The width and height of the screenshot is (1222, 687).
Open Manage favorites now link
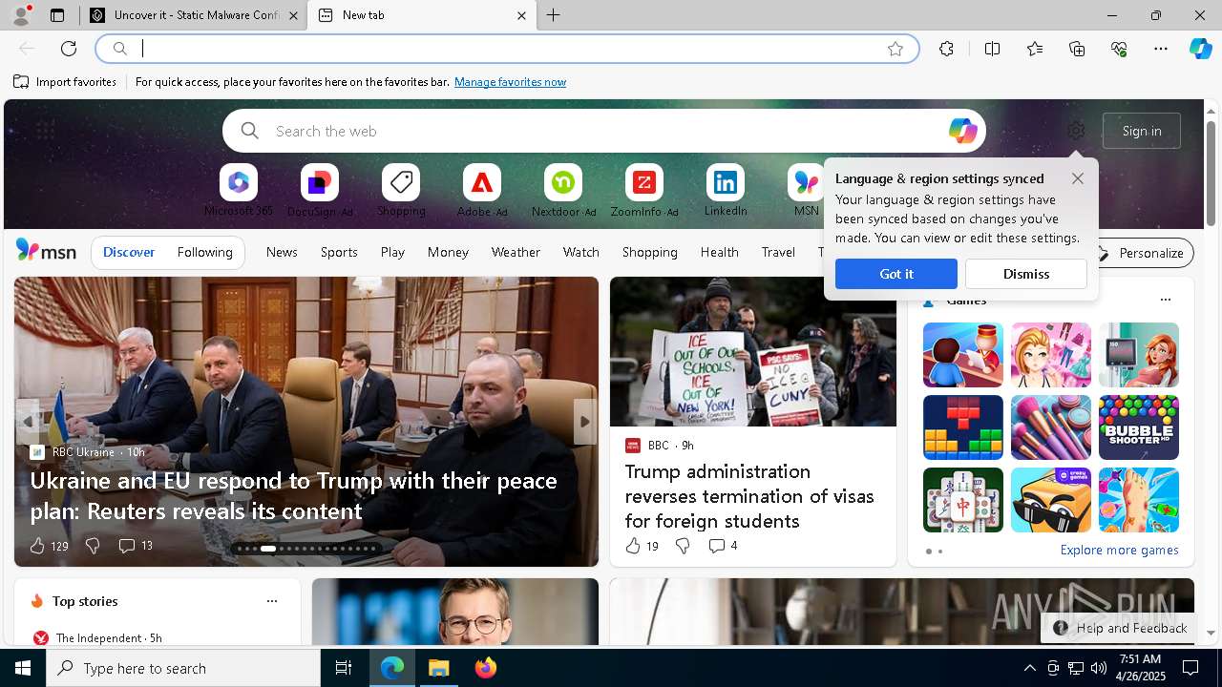[x=510, y=82]
